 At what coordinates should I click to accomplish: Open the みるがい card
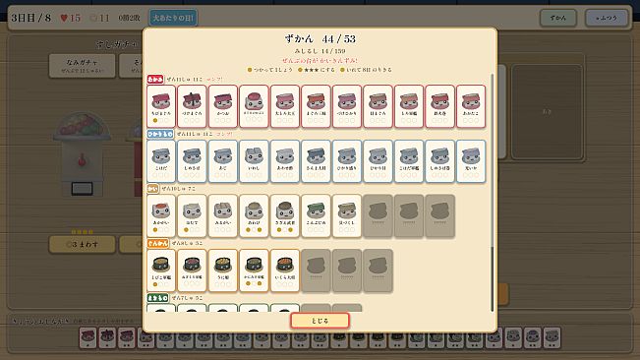tap(223, 216)
